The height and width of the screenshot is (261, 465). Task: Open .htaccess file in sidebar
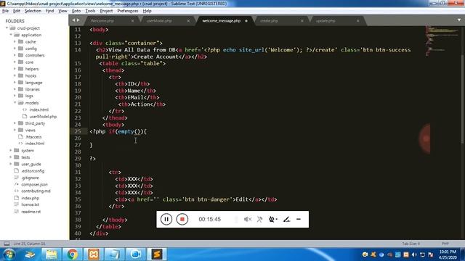pyautogui.click(x=33, y=137)
